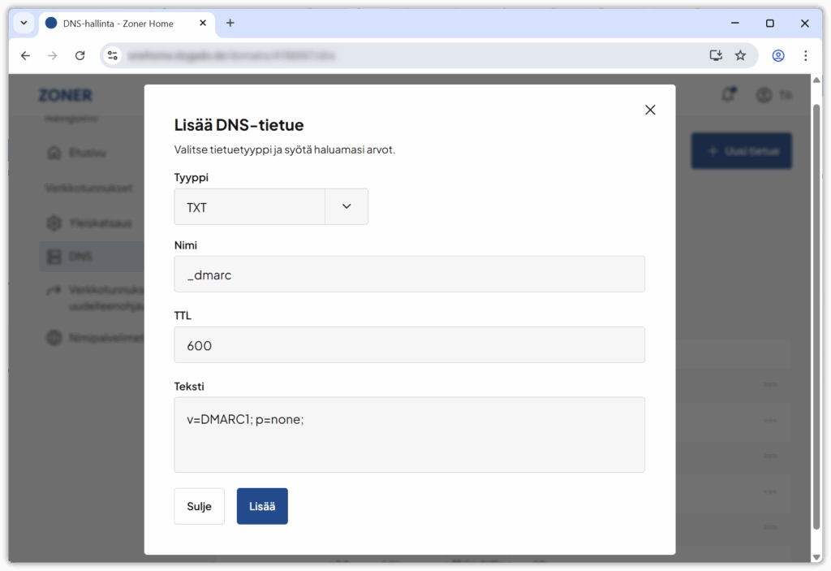The image size is (831, 571).
Task: Close the Lisää DNS-tietue dialog with X
Action: pos(649,110)
